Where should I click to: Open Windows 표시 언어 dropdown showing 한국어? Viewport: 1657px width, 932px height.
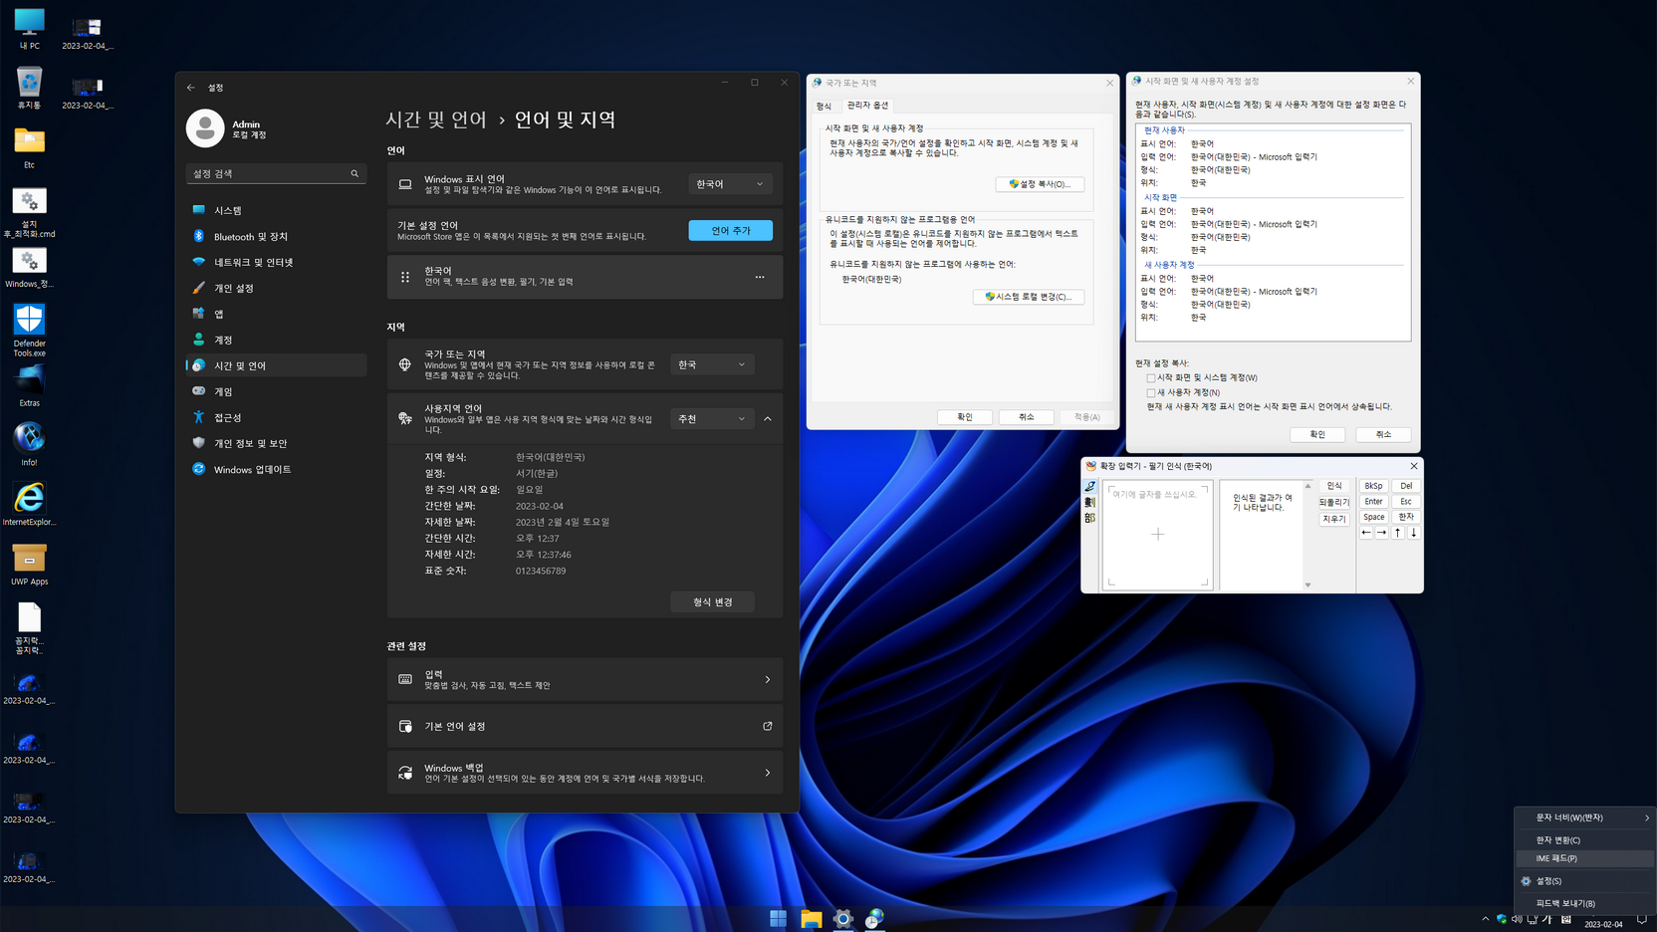[730, 184]
